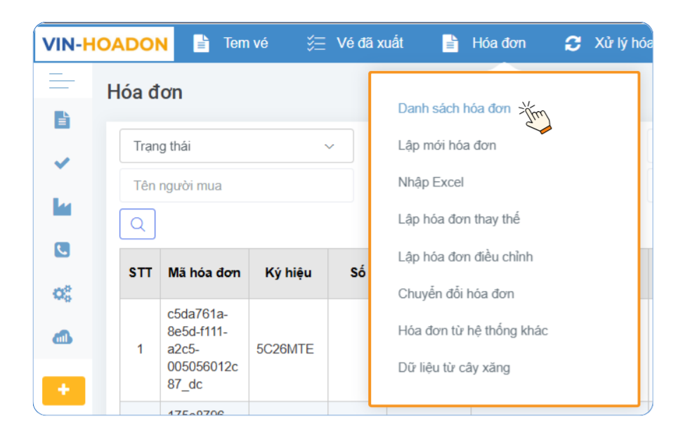Click the document icon beside Hóa đơn in the top bar

pos(450,44)
